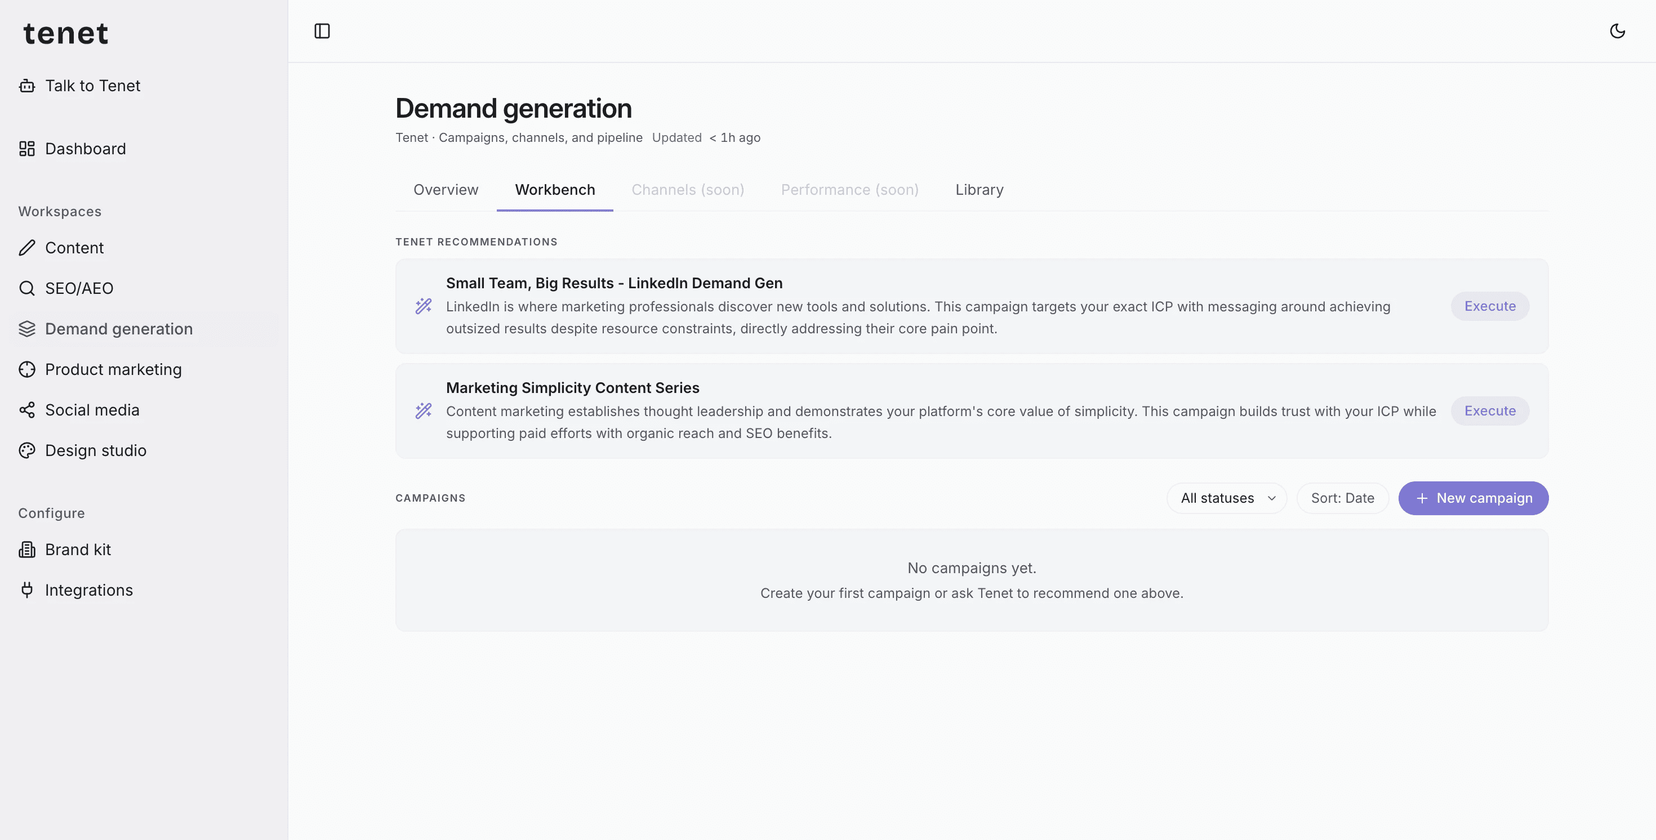Go to Social media share icon
The height and width of the screenshot is (840, 1656).
tap(27, 409)
